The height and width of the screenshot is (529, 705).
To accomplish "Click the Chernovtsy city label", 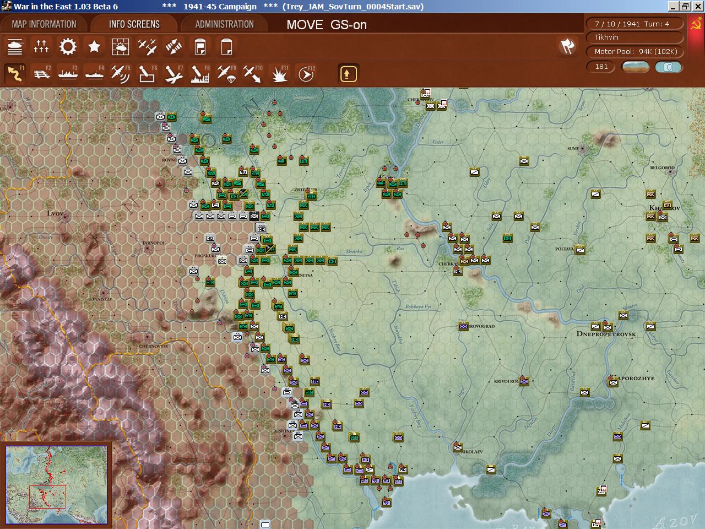I will click(153, 347).
